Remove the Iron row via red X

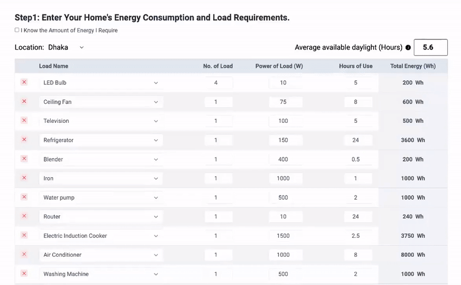click(24, 178)
